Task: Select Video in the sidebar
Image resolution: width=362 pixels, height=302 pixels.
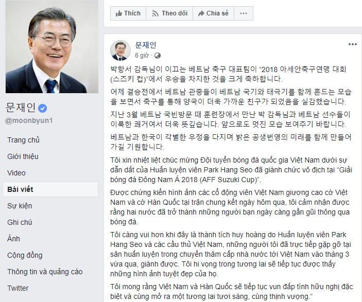Action: [16, 173]
